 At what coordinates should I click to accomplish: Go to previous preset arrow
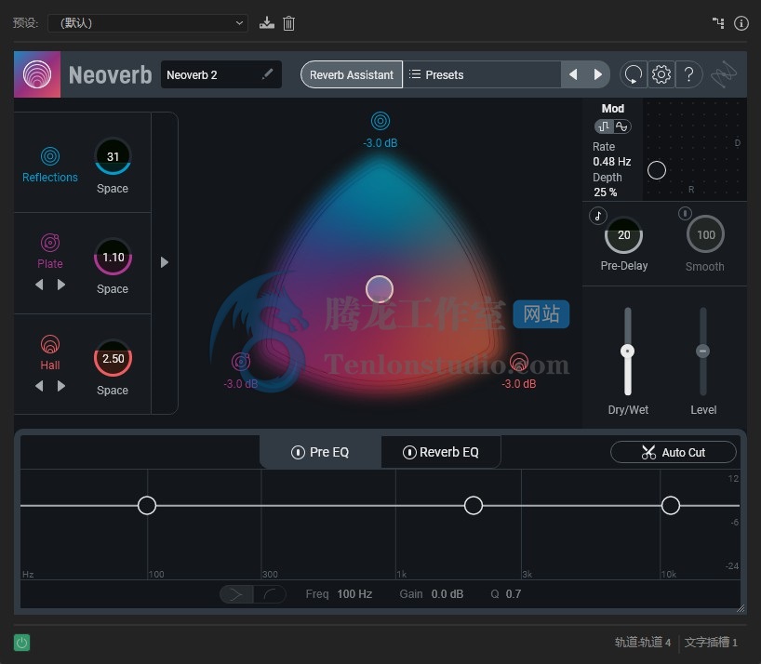[x=573, y=74]
